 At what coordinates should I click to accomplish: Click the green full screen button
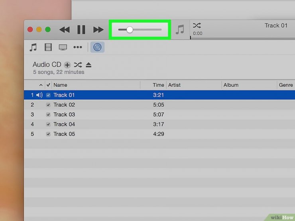[x=48, y=29]
